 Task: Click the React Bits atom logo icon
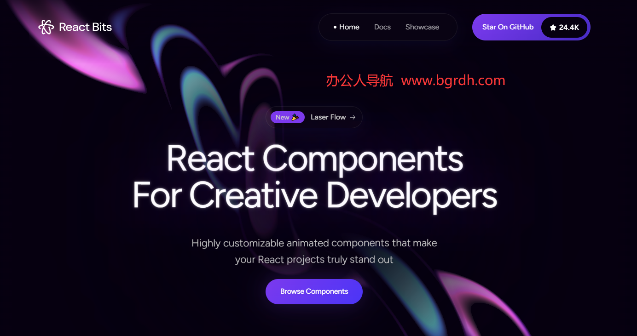46,27
